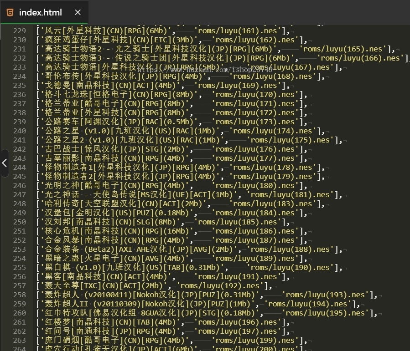Viewport: 410px width, 351px height.
Task: Click the text 'roms/luyu(195).nes'
Action: pyautogui.click(x=325, y=313)
